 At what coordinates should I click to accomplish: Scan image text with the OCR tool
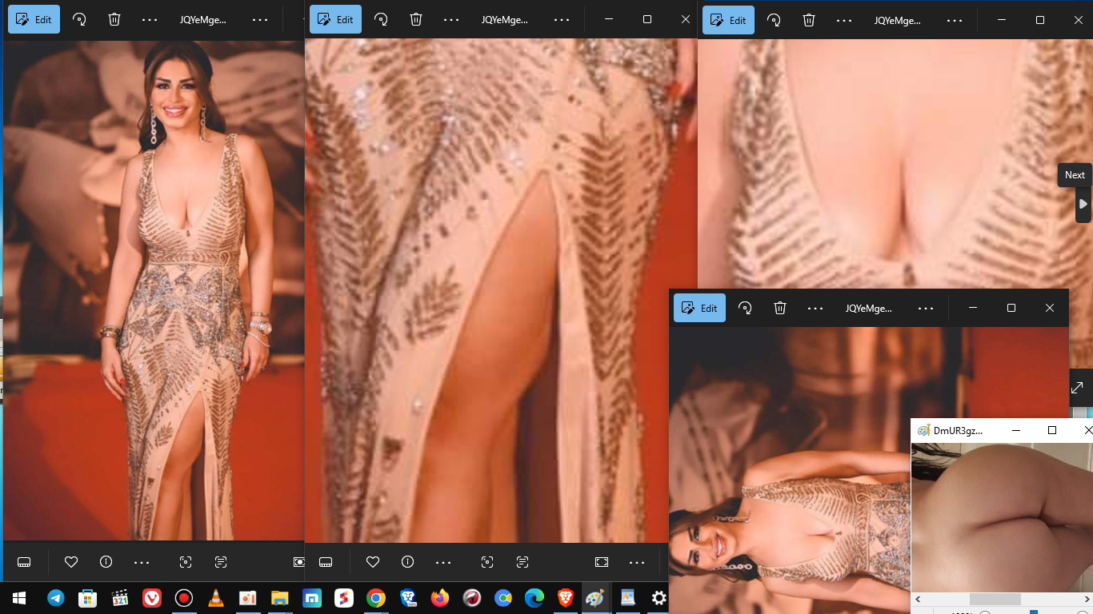coord(220,562)
